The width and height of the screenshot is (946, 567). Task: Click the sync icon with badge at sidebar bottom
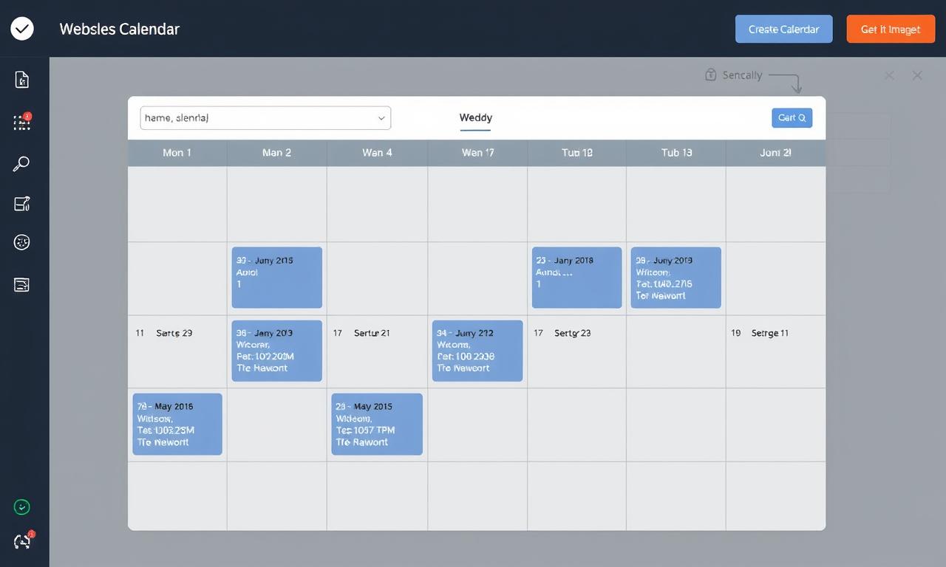(x=22, y=541)
